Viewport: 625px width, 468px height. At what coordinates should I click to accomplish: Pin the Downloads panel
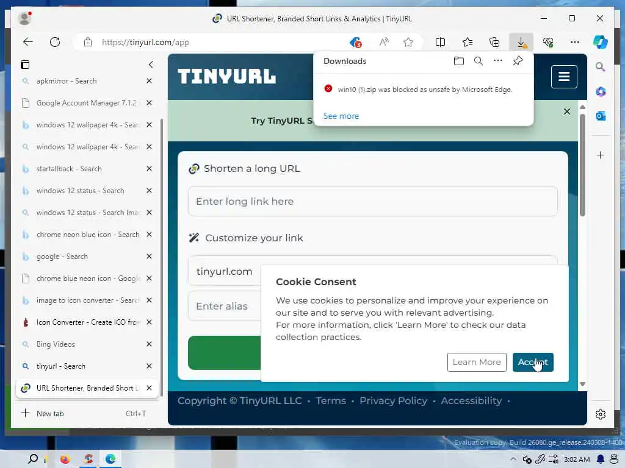click(518, 61)
